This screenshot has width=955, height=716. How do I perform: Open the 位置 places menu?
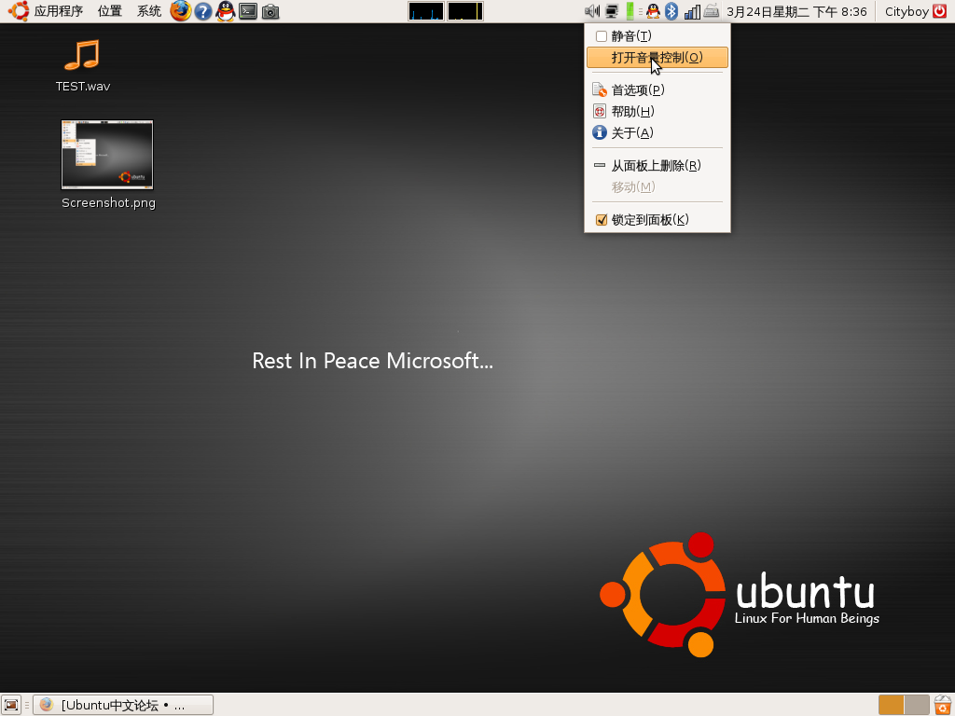pyautogui.click(x=110, y=11)
